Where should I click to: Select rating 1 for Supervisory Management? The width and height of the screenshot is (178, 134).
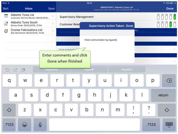(158, 17)
